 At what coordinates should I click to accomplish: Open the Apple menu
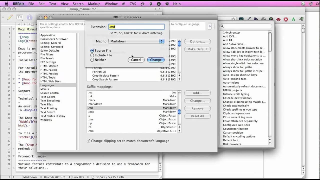(6, 4)
